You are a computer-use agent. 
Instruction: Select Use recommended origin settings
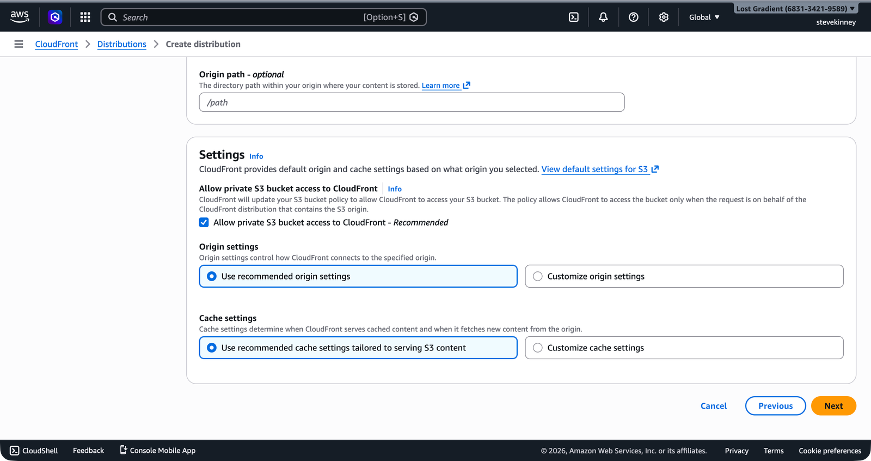(358, 276)
